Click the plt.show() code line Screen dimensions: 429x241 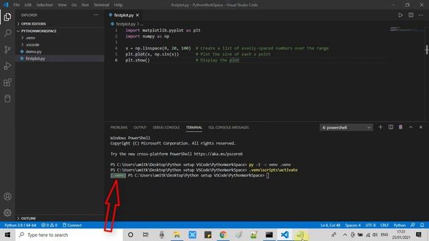pyautogui.click(x=137, y=60)
